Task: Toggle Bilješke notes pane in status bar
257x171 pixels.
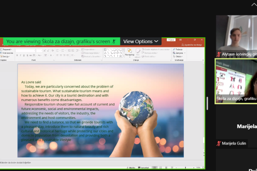Action: pos(131,168)
